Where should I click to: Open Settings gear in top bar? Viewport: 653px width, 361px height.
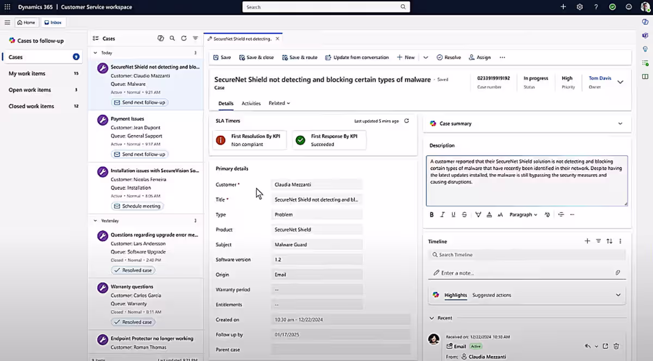coord(580,7)
